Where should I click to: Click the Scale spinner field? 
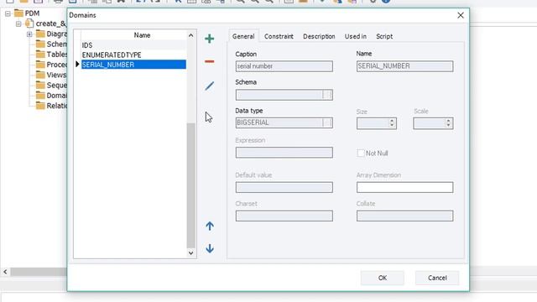click(x=433, y=123)
